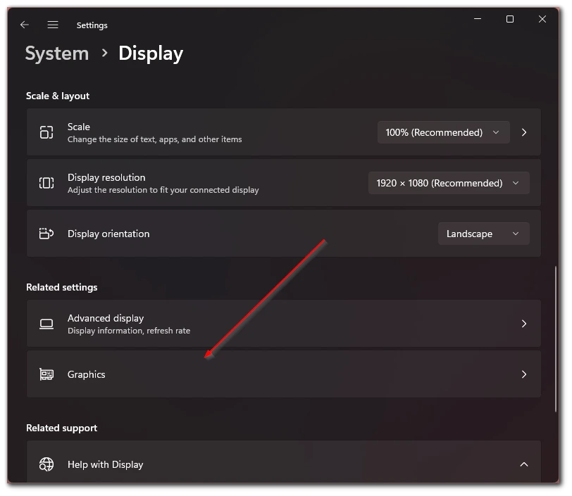Open the Graphics settings row

[x=283, y=374]
